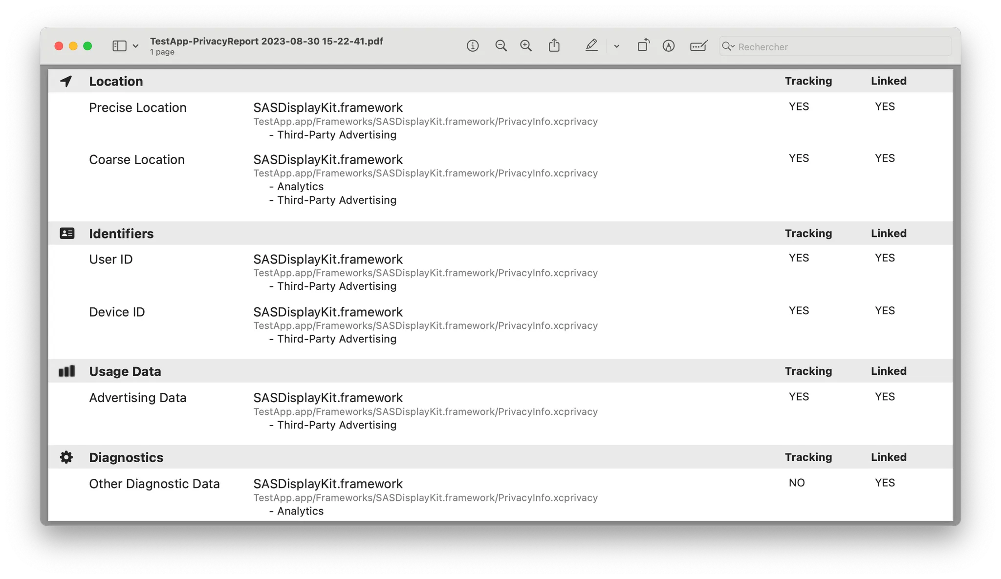1001x579 pixels.
Task: Zoom out using the magnifier minus icon
Action: [x=500, y=46]
